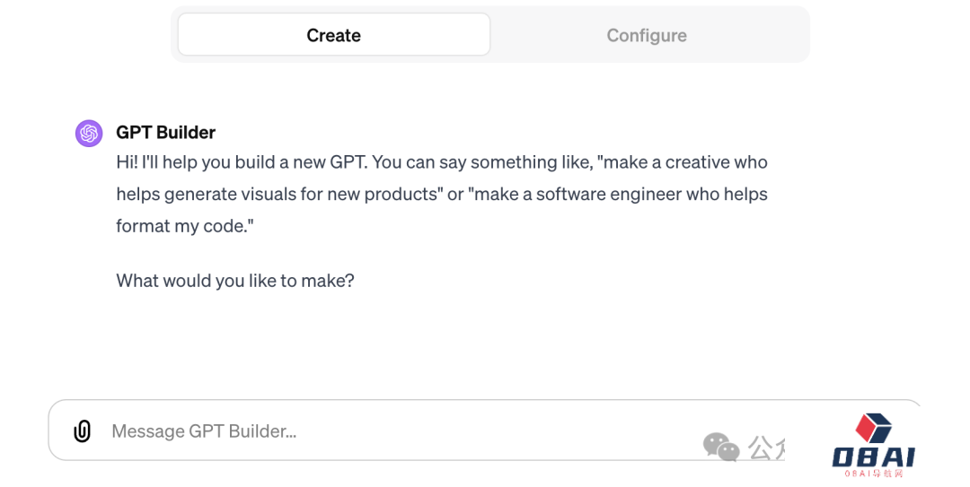Click the purple GPT Builder avatar icon
Viewport: 970px width, 487px height.
[89, 134]
